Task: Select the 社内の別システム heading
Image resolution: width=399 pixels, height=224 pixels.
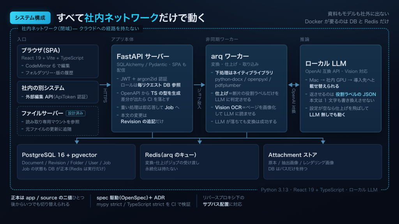Action: click(x=43, y=88)
